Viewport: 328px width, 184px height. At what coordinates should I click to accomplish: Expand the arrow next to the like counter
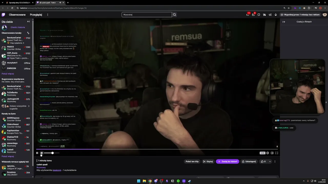tap(270, 162)
